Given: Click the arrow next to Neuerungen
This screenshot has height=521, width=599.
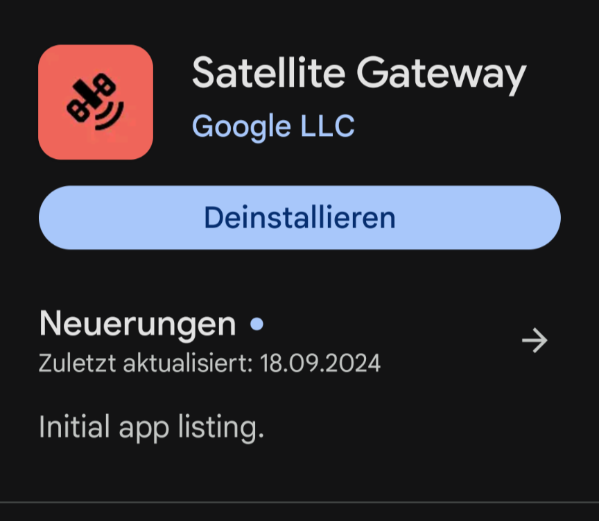Looking at the screenshot, I should click(x=535, y=341).
